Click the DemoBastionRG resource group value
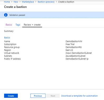Screen dimensions: 104x100 pyautogui.click(x=73, y=47)
